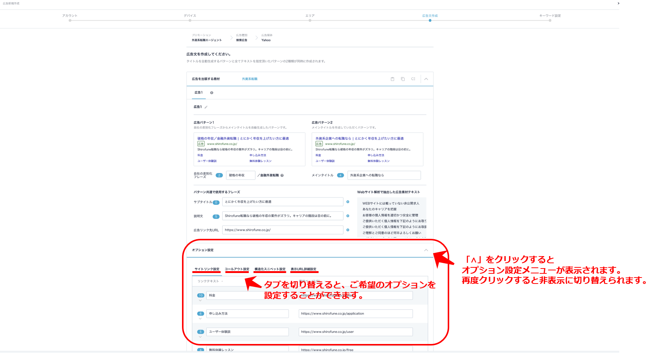659x353 pixels.
Task: Sort by リンクテキスト column header
Action: pos(210,281)
